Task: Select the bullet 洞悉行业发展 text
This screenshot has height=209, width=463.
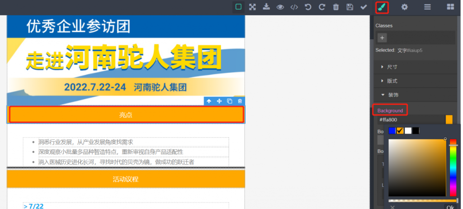Action: (85, 142)
